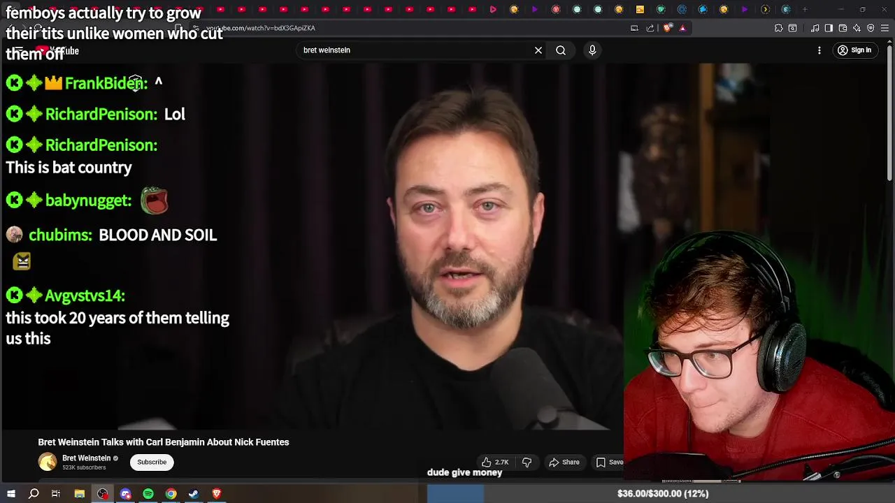Open the Windows Start menu
This screenshot has height=503, width=895.
[10, 494]
